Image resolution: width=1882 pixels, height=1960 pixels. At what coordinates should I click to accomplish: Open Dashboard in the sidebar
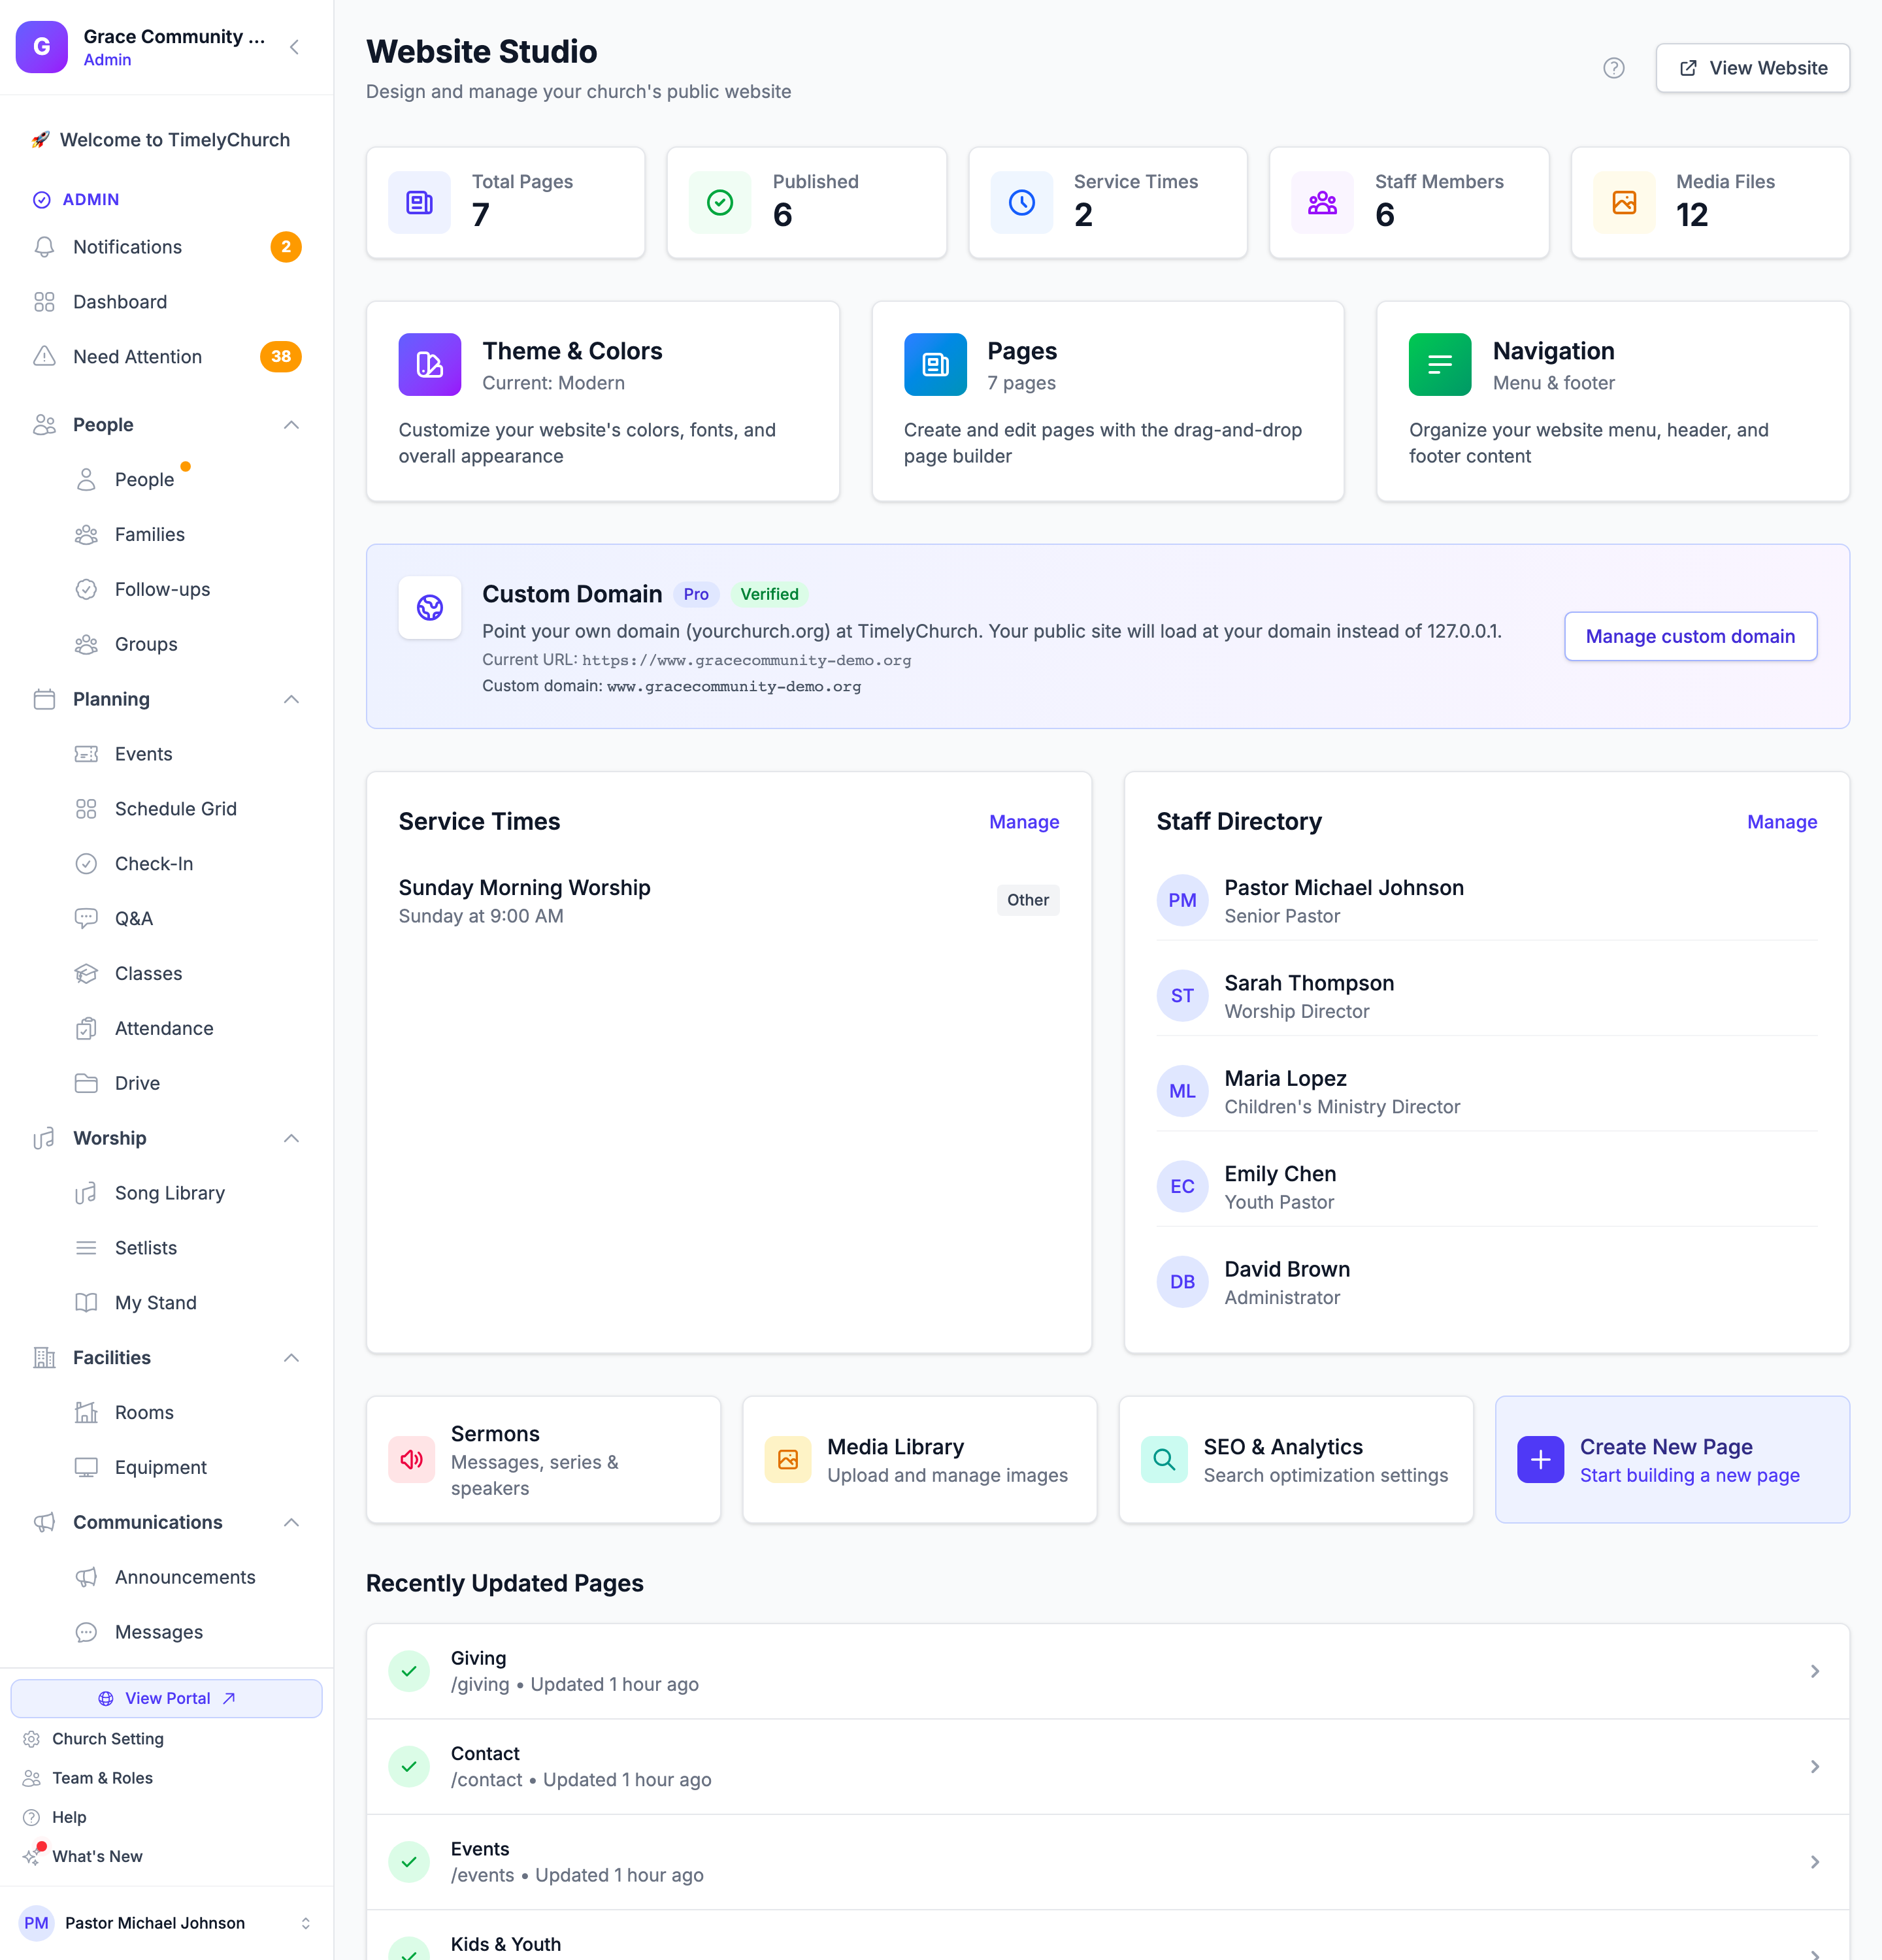tap(166, 302)
